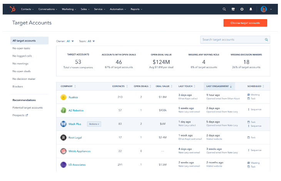Viewport: 281px width, 181px height.
Task: Click the external link icon beside Prospects
Action: (27, 115)
